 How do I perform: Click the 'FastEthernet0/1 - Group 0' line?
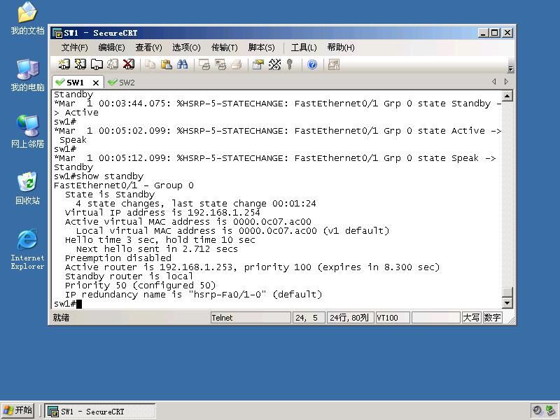124,185
